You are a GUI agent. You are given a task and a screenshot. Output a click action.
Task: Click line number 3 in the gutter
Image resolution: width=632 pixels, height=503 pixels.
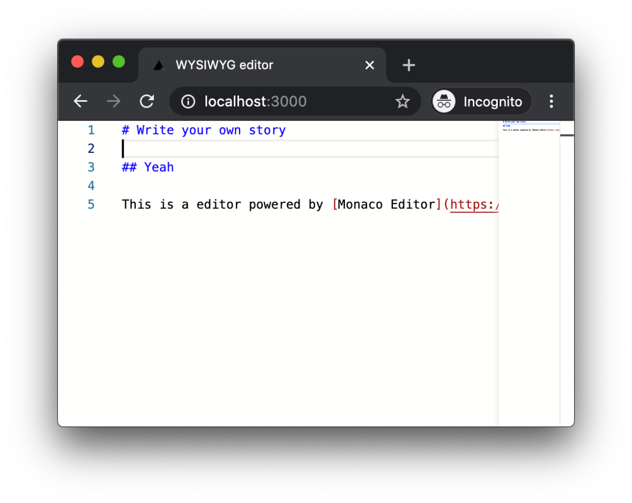point(91,167)
